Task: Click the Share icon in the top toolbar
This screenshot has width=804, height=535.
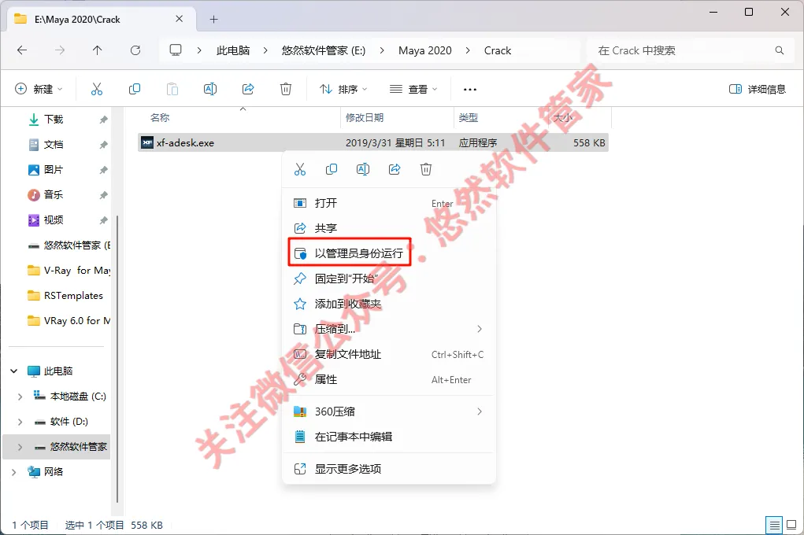Action: 248,89
